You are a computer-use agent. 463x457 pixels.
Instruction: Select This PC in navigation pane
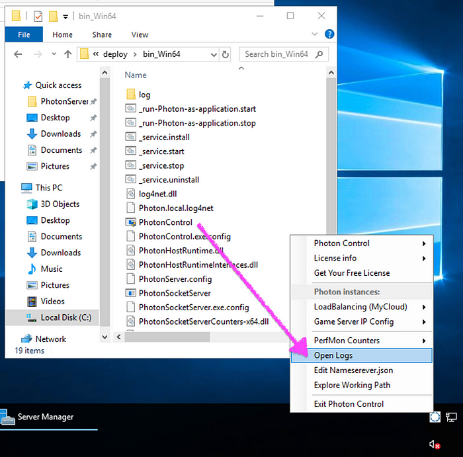point(42,188)
